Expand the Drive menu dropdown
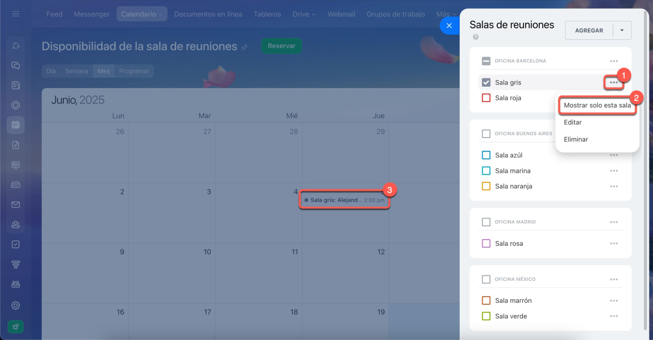This screenshot has height=340, width=653. 304,14
